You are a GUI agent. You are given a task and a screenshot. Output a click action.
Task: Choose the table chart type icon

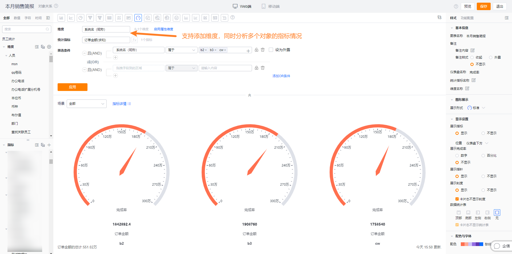pyautogui.click(x=109, y=18)
